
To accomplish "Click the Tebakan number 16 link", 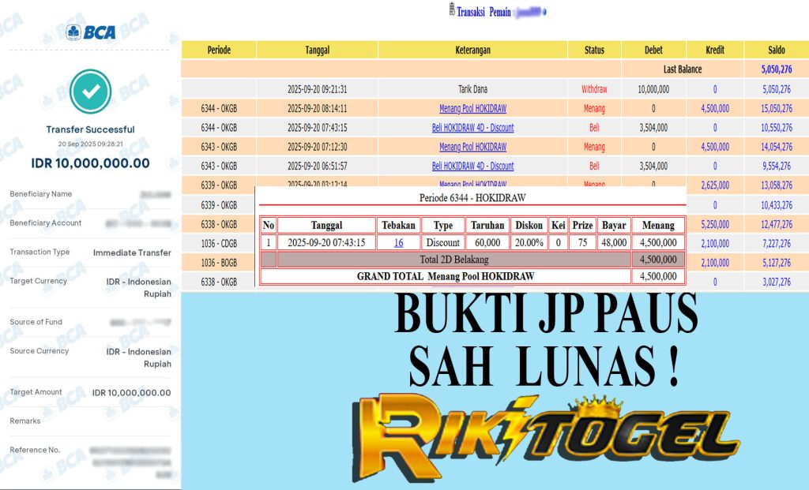I will pos(399,243).
